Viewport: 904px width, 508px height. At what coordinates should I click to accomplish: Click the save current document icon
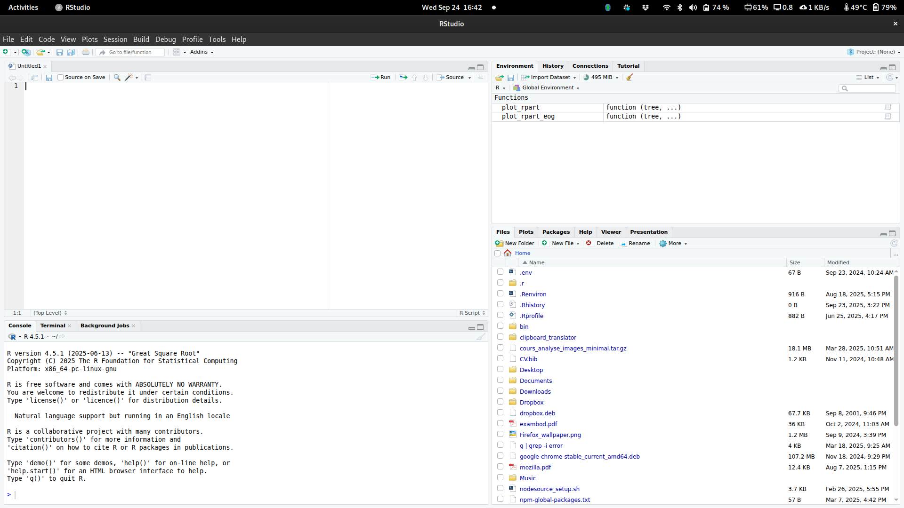coord(49,77)
